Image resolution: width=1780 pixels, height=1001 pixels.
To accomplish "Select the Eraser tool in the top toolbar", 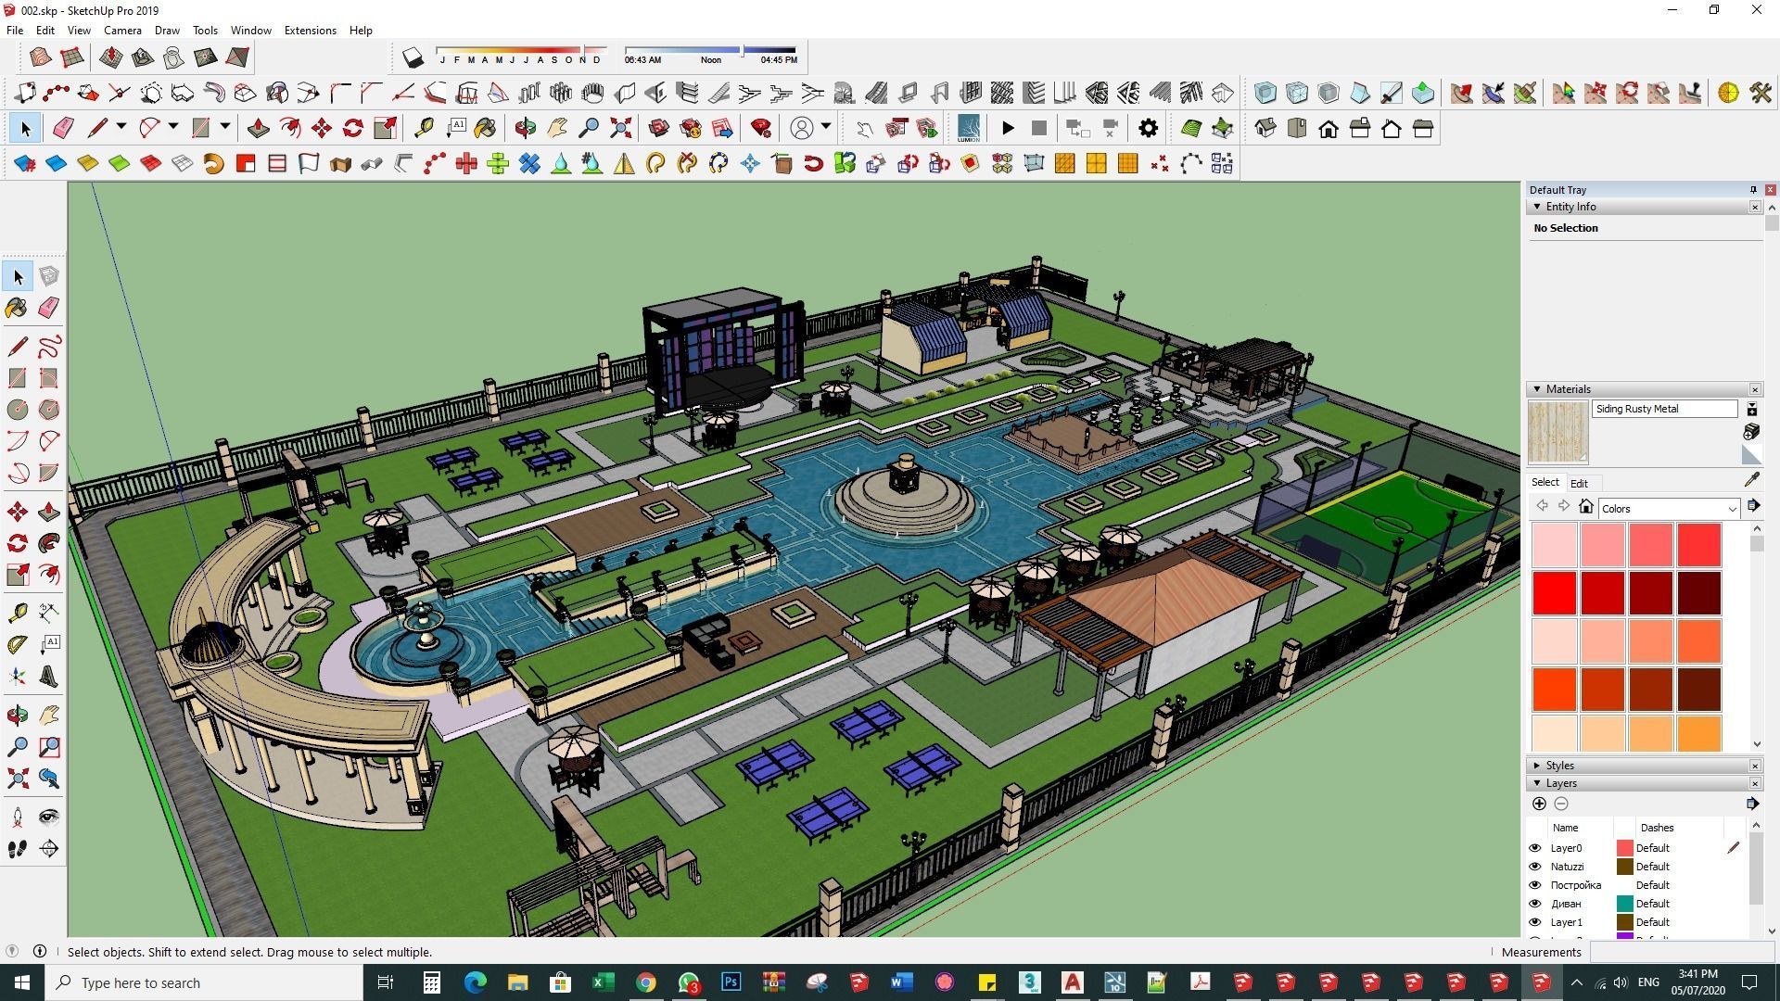I will 63,128.
